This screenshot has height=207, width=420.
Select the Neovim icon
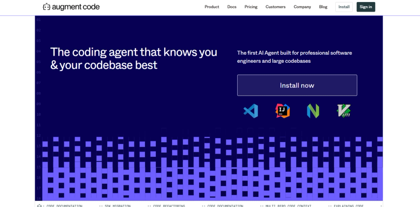(313, 111)
